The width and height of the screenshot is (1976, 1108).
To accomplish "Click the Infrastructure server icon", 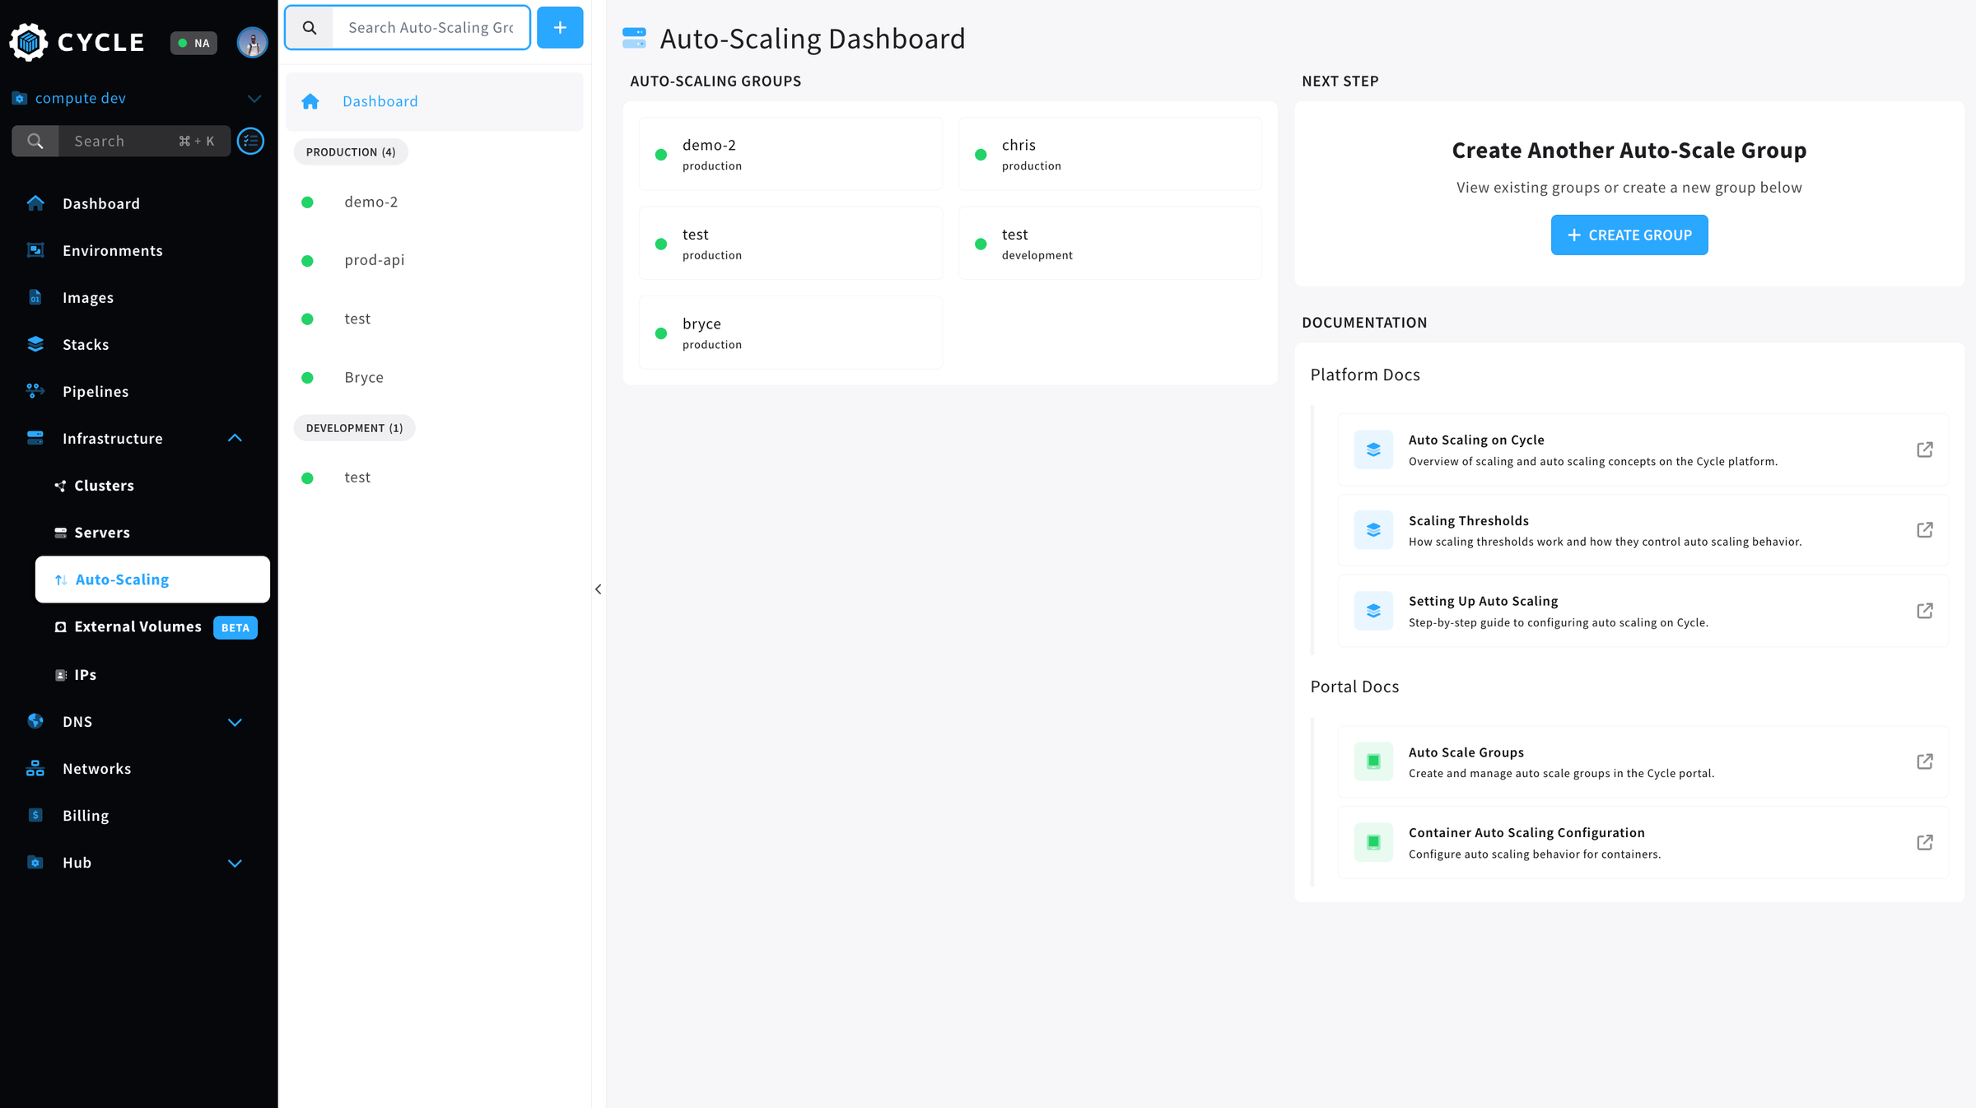I will tap(35, 438).
